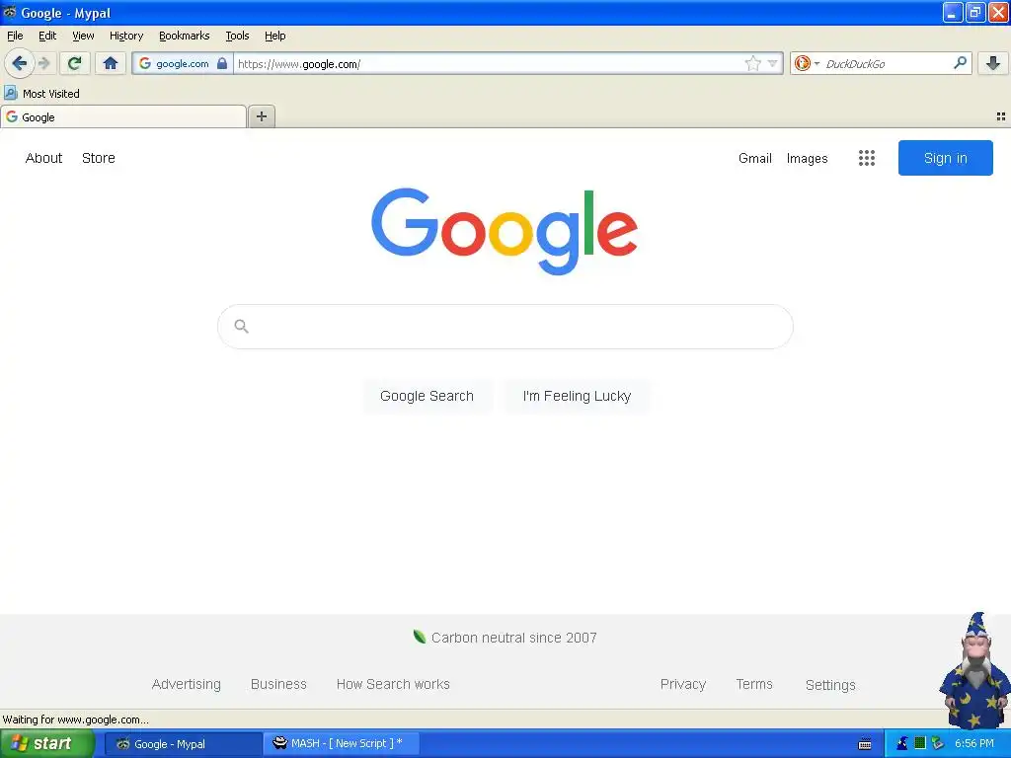This screenshot has width=1011, height=758.
Task: Click the wizard hat tray icon
Action: point(902,743)
